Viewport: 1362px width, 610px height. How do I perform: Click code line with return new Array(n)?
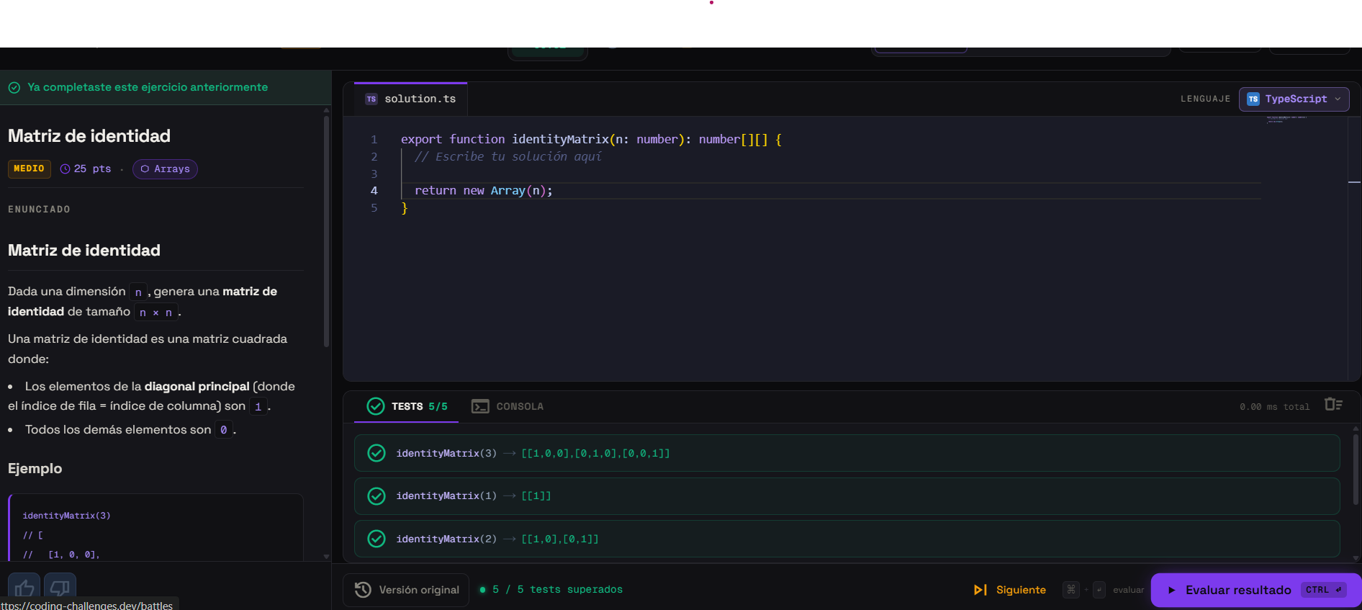click(x=484, y=190)
